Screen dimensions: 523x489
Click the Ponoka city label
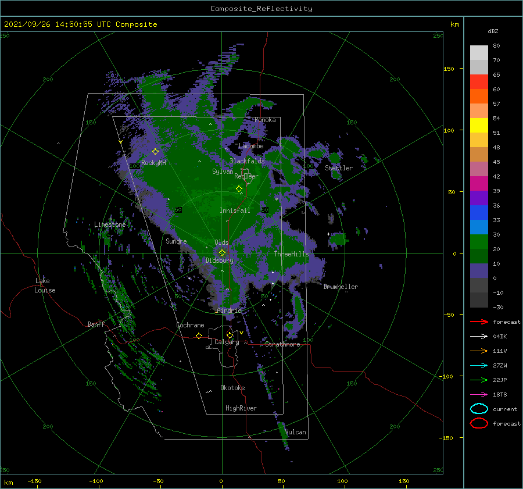pyautogui.click(x=265, y=120)
